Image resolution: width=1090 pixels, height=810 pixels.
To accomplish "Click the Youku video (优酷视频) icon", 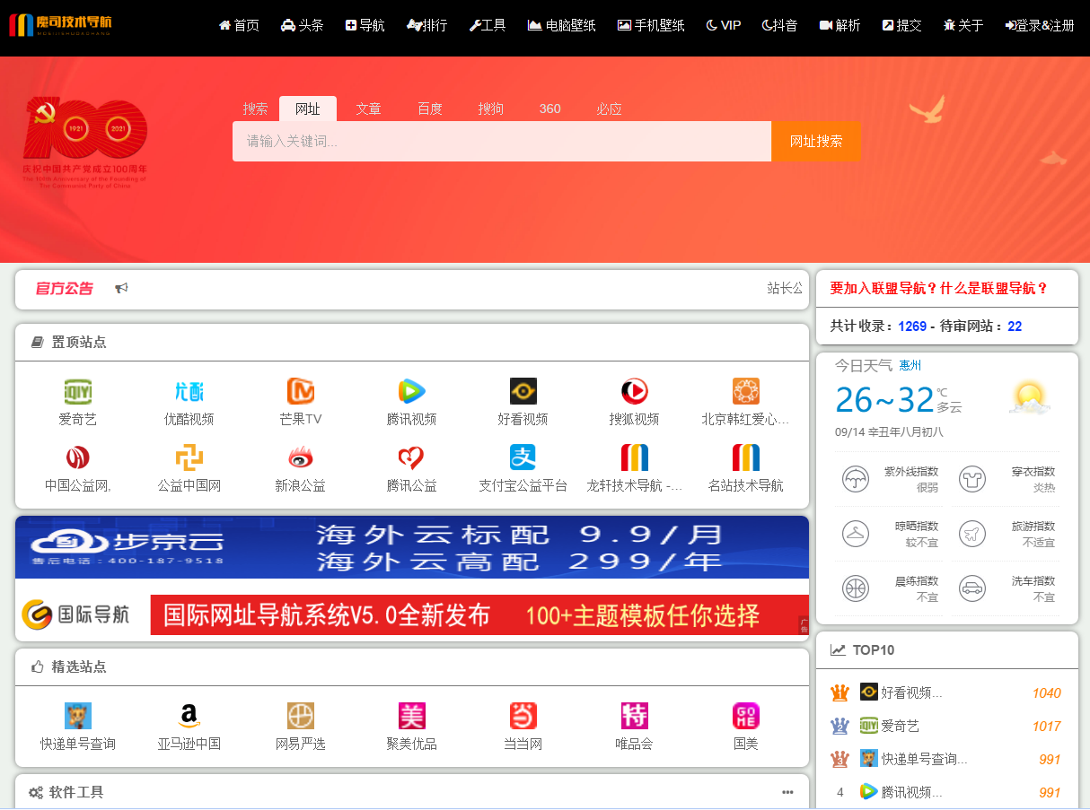I will tap(189, 392).
